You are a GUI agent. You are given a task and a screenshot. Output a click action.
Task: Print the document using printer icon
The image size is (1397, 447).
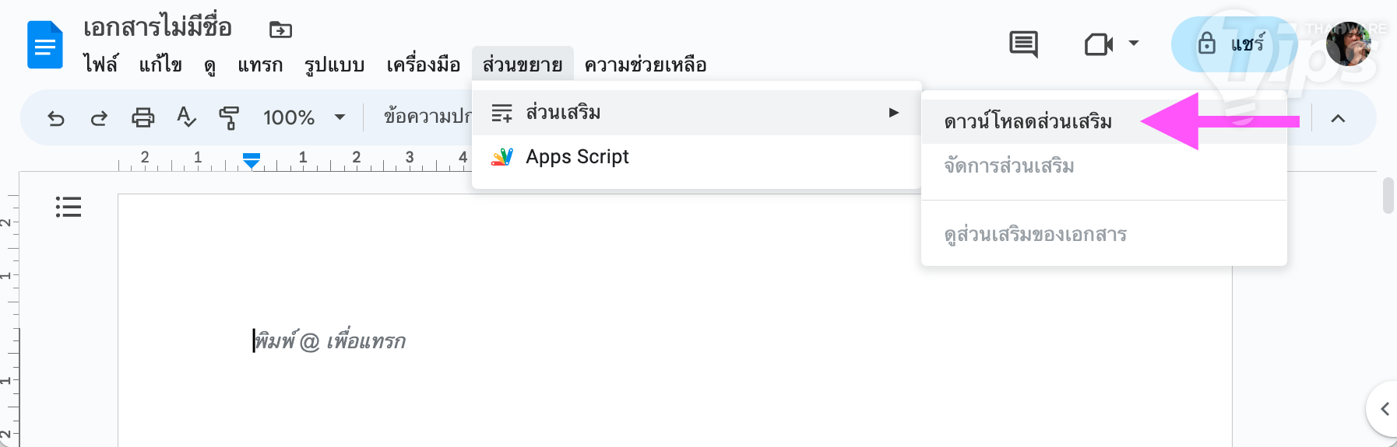coord(143,118)
